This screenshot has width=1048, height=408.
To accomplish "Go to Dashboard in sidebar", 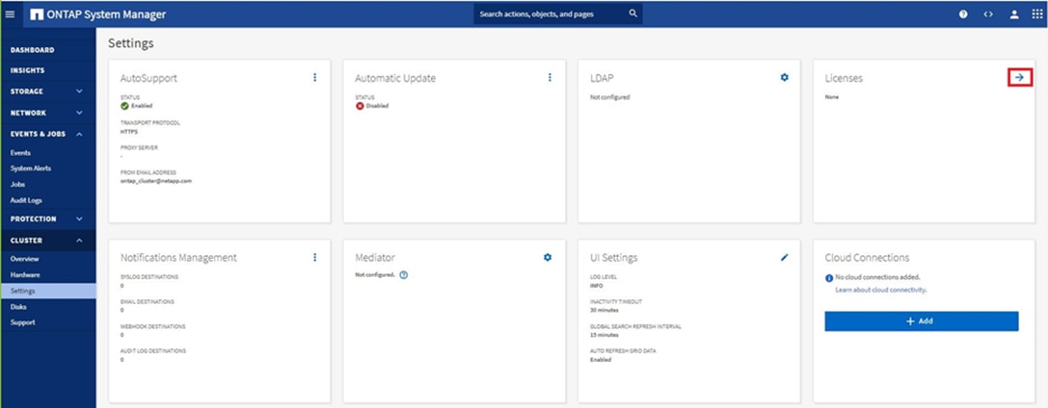I will pyautogui.click(x=32, y=50).
